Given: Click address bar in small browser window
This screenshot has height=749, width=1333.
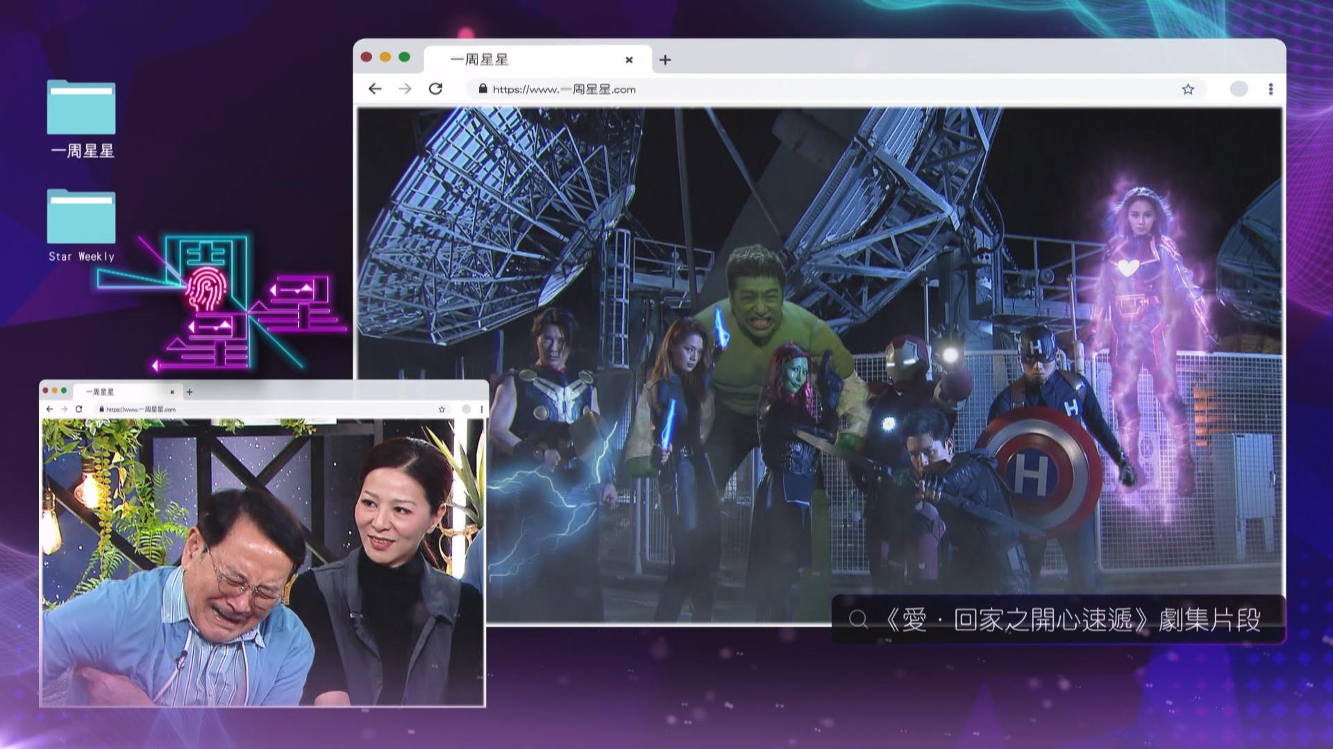Looking at the screenshot, I should tap(272, 409).
